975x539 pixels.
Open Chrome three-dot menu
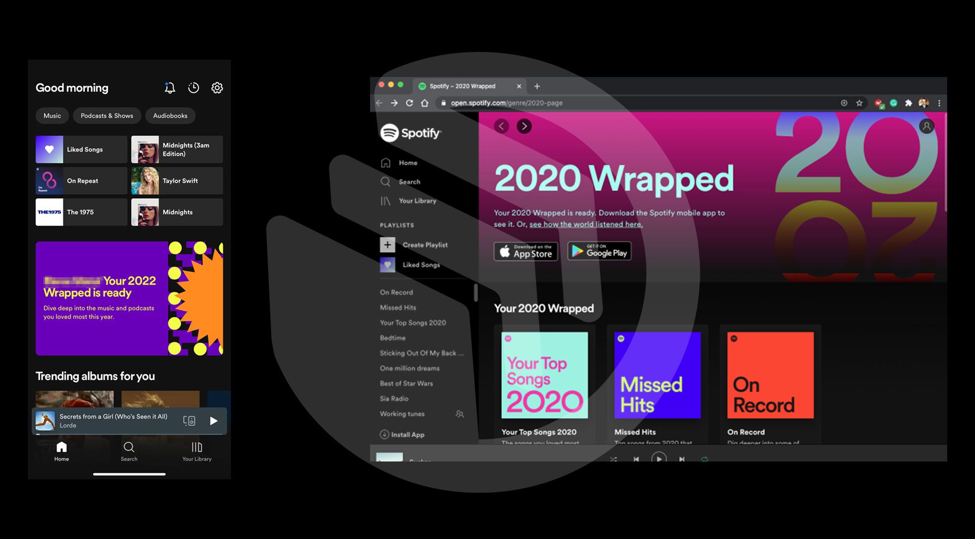(939, 103)
